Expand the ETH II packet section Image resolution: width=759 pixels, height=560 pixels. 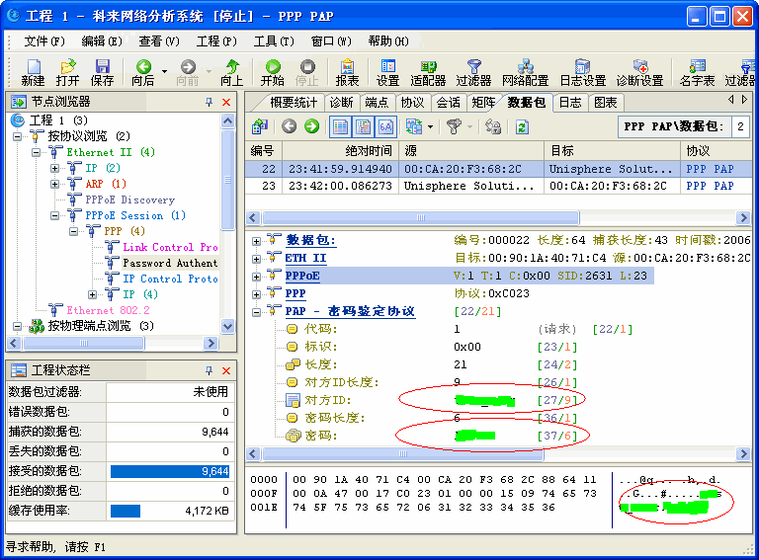tap(257, 259)
